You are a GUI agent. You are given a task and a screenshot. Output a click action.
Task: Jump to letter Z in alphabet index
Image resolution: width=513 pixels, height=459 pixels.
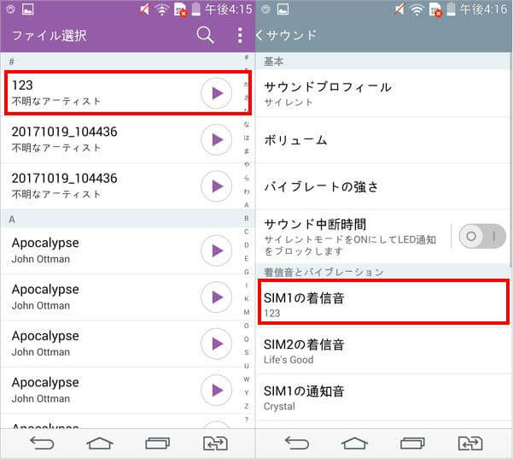pos(247,406)
